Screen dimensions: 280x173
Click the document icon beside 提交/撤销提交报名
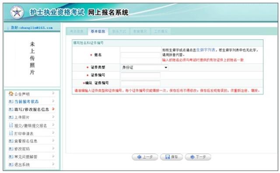[x=11, y=125]
